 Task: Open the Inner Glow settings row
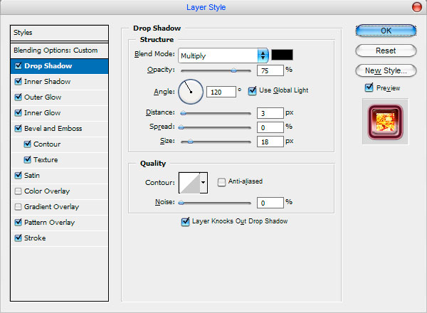tap(59, 113)
